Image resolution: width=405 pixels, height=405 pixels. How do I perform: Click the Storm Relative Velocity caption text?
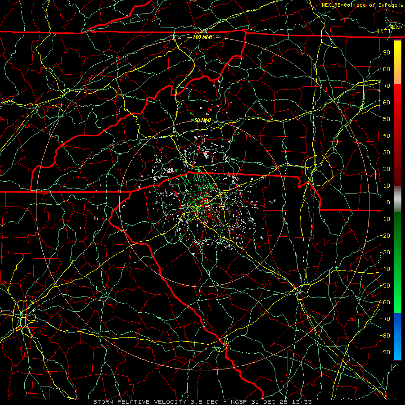tap(202, 402)
